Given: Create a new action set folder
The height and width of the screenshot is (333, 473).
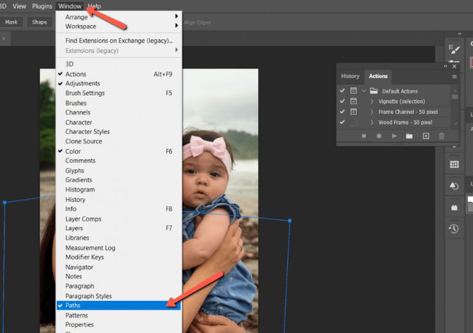Looking at the screenshot, I should [x=410, y=136].
